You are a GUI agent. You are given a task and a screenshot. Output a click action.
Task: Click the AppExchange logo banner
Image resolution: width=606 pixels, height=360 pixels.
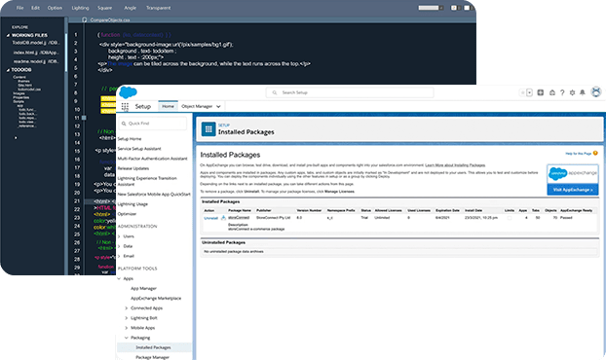(x=573, y=174)
